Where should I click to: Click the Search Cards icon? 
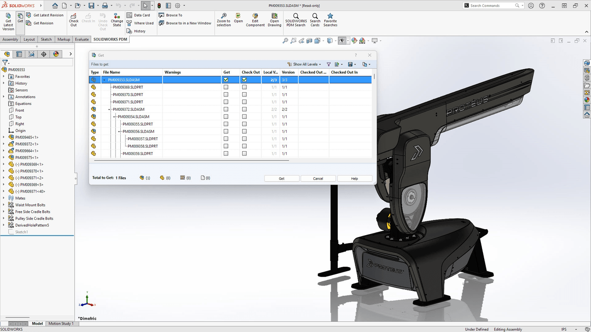(x=315, y=19)
